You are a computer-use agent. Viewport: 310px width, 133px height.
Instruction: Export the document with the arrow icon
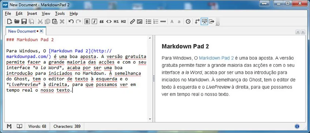[212, 22]
